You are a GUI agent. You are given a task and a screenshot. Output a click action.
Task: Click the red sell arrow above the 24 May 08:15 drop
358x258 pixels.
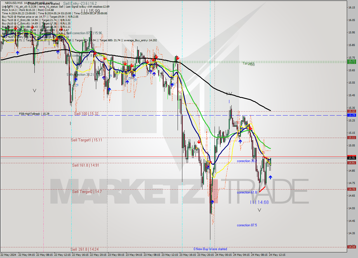click(x=251, y=128)
